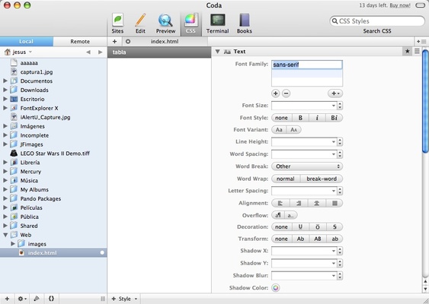Add a new tab with the plus button
Image resolution: width=429 pixels, height=304 pixels.
[114, 42]
